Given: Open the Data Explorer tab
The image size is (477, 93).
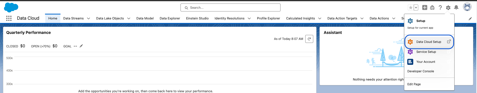Looking at the screenshot, I should coord(170,18).
